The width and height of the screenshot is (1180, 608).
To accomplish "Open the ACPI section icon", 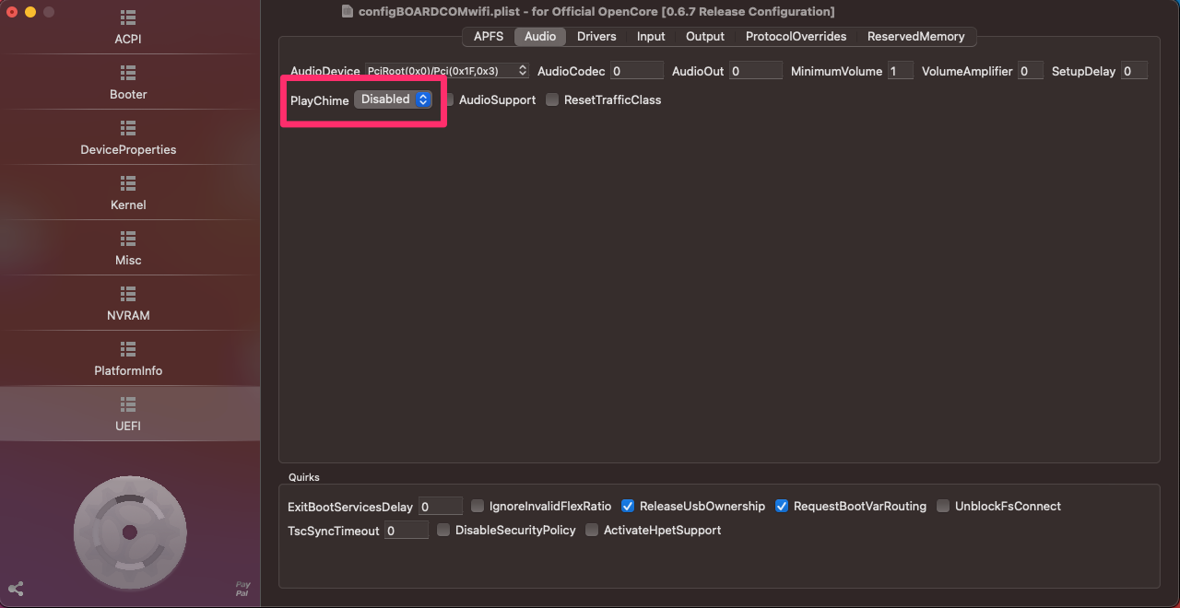I will (x=128, y=18).
